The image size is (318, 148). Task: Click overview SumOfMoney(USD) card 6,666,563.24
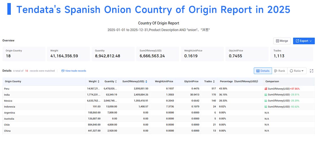(x=157, y=54)
